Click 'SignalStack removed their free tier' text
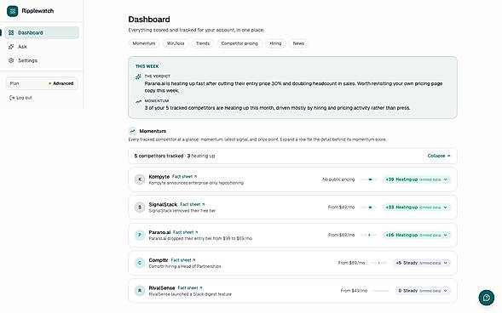 click(x=182, y=211)
